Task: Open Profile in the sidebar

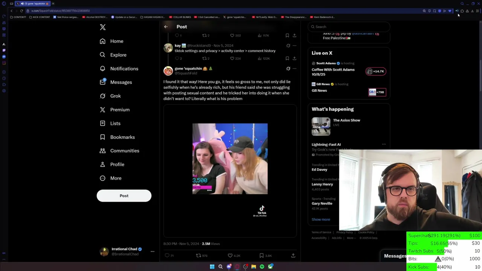Action: click(112, 164)
